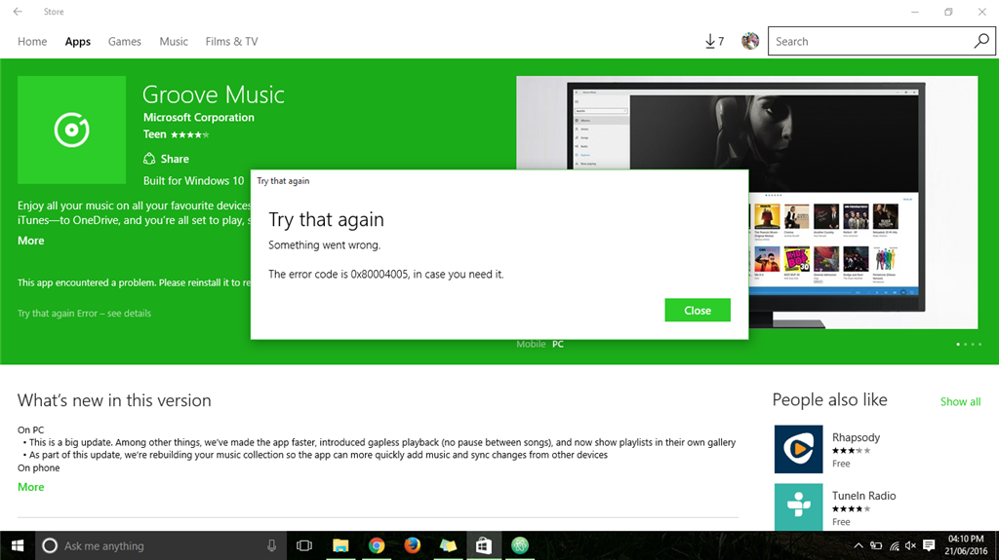Viewport: 999px width, 560px height.
Task: Select the PC screenshots tab
Action: [x=557, y=344]
